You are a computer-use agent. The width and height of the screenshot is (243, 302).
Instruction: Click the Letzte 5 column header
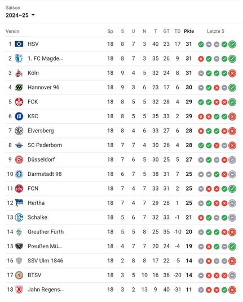click(x=215, y=31)
